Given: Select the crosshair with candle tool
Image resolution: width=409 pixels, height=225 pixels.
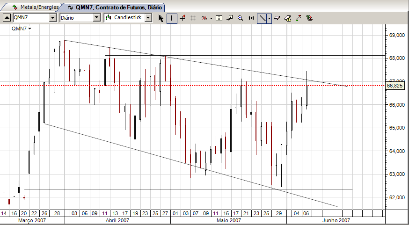Looking at the screenshot, I should tap(183, 18).
